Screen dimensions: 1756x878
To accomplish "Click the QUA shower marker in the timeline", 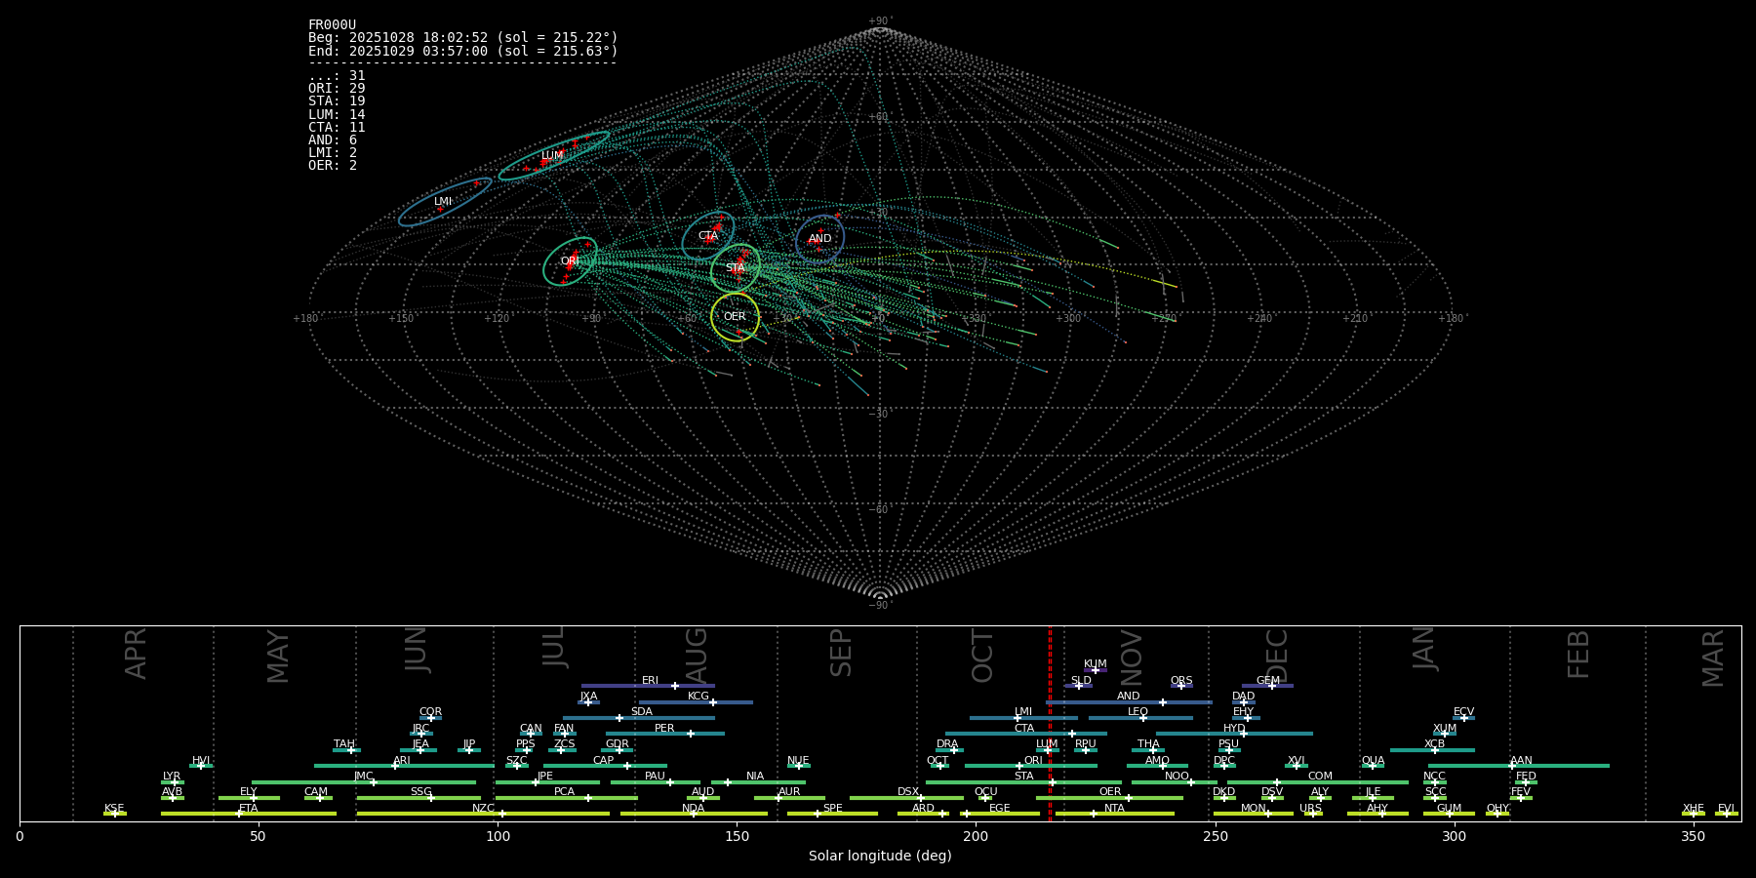I will (1373, 766).
